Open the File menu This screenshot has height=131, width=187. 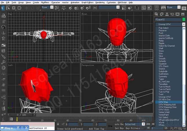(x=2, y=2)
